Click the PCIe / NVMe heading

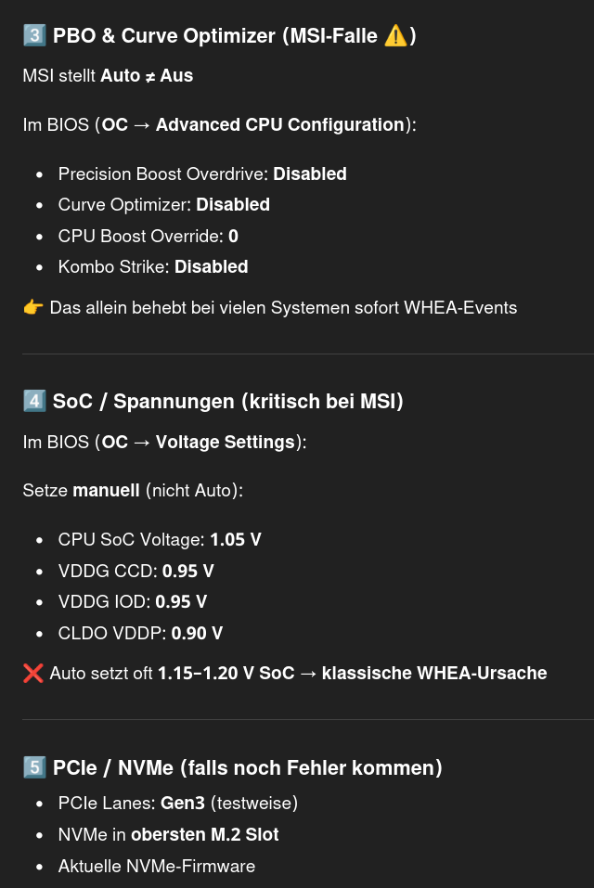[x=248, y=767]
